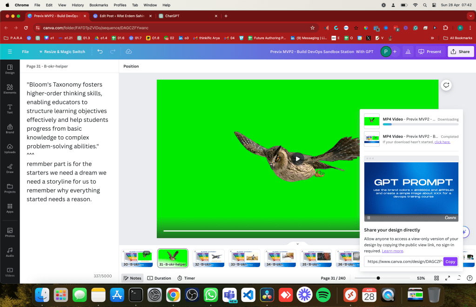Open WhatsApp from the Dock

coord(211,294)
